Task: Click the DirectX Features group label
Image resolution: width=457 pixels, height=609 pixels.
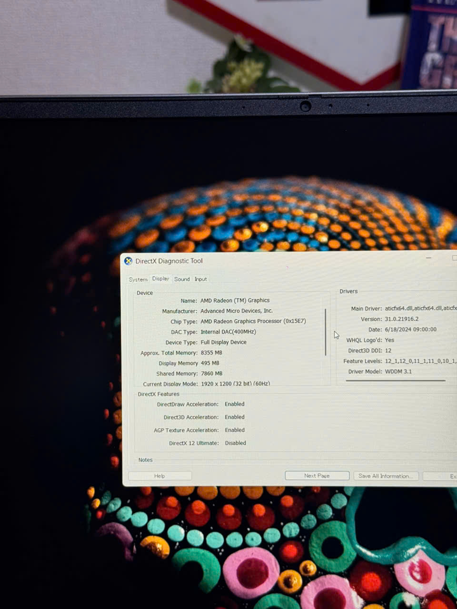Action: point(159,394)
